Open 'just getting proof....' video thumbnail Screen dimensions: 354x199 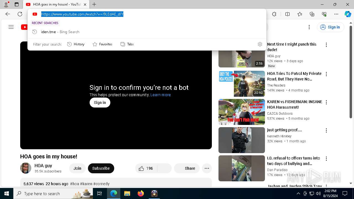(x=242, y=140)
